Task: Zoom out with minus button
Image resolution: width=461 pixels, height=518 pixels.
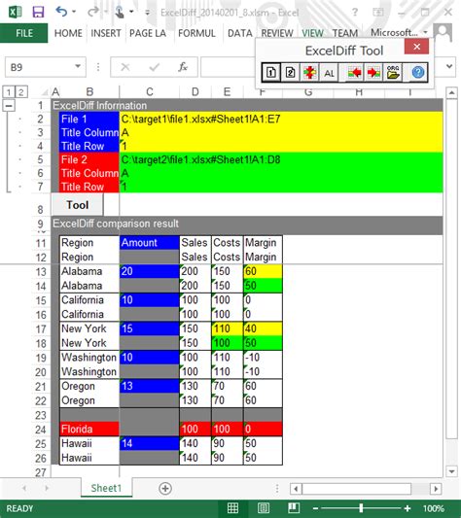Action: (315, 508)
